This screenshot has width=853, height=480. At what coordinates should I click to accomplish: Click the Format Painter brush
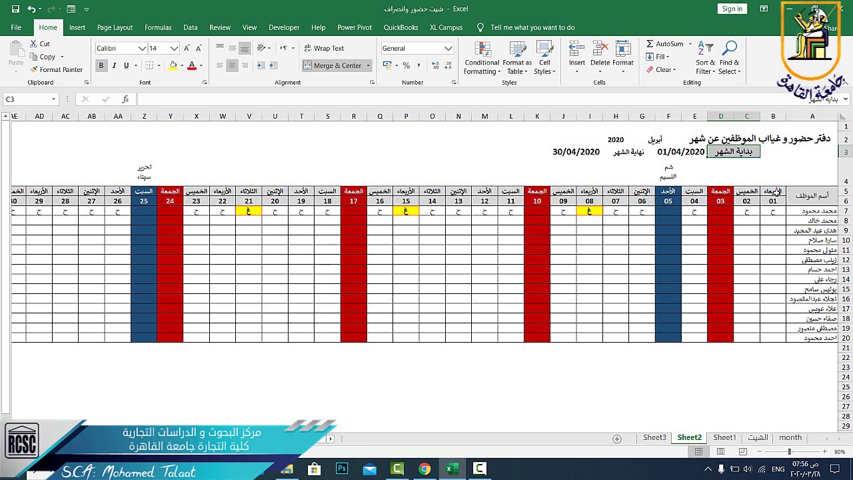[56, 69]
